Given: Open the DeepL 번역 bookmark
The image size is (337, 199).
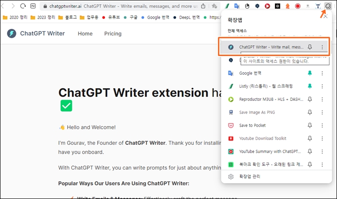Looking at the screenshot, I should (187, 17).
